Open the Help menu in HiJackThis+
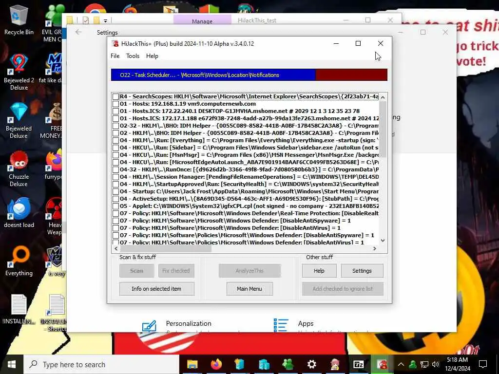Viewport: 499px width, 374px height. (152, 56)
